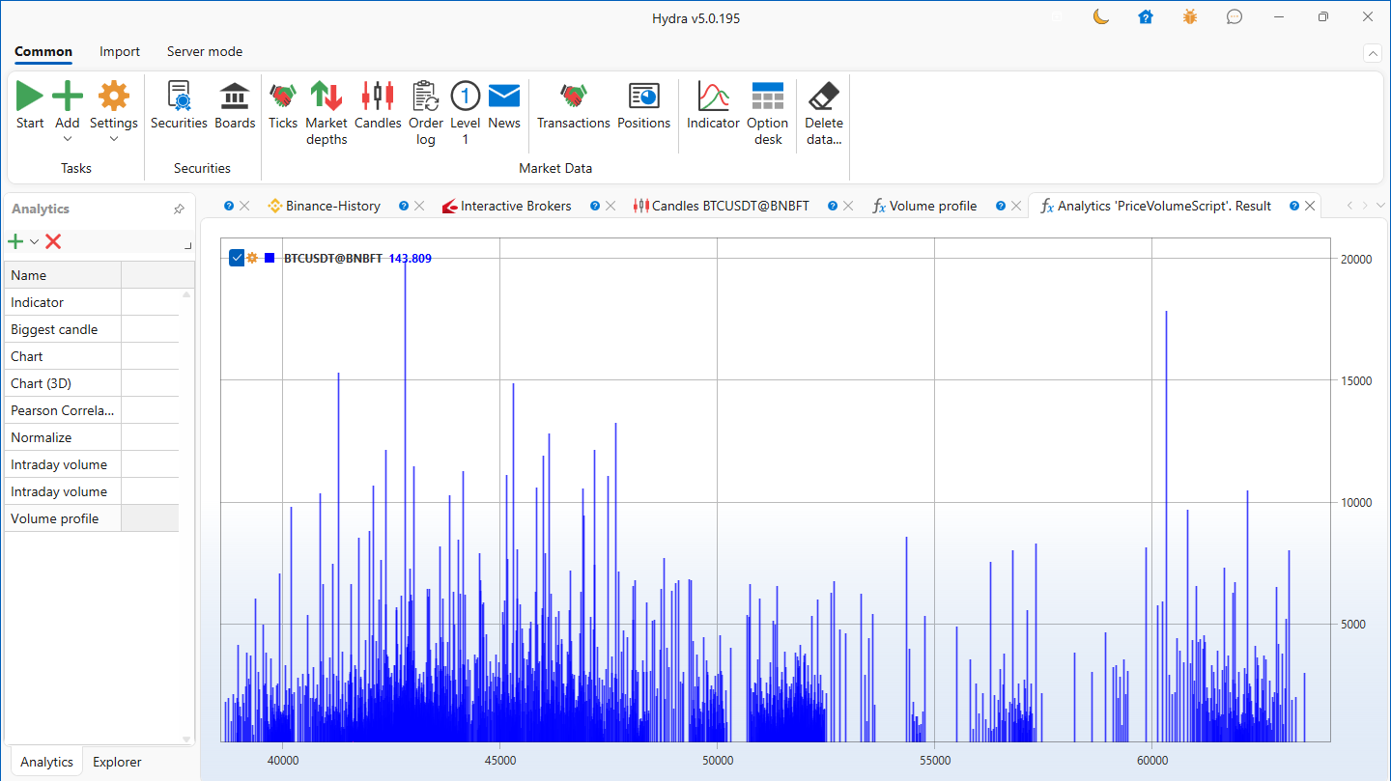
Task: Click the green Start play icon
Action: [30, 97]
